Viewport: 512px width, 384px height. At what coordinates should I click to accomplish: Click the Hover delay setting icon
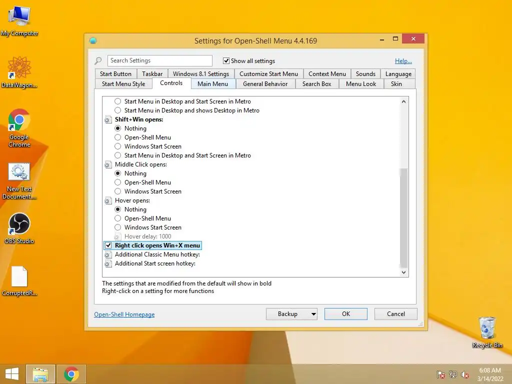point(117,236)
